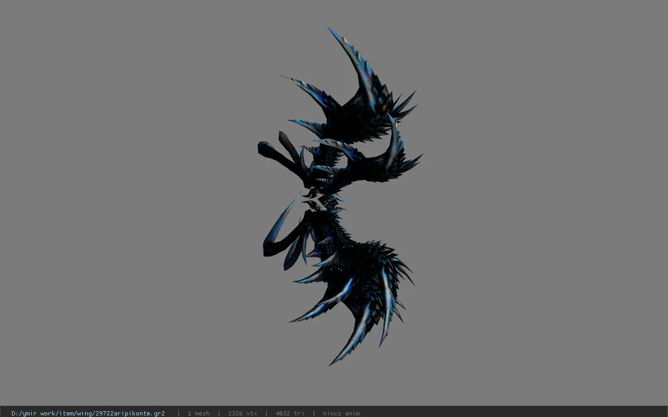Click the file path 29722aripikonte.gr2 in status bar
Viewport: 668px width, 417px height.
[x=88, y=413]
